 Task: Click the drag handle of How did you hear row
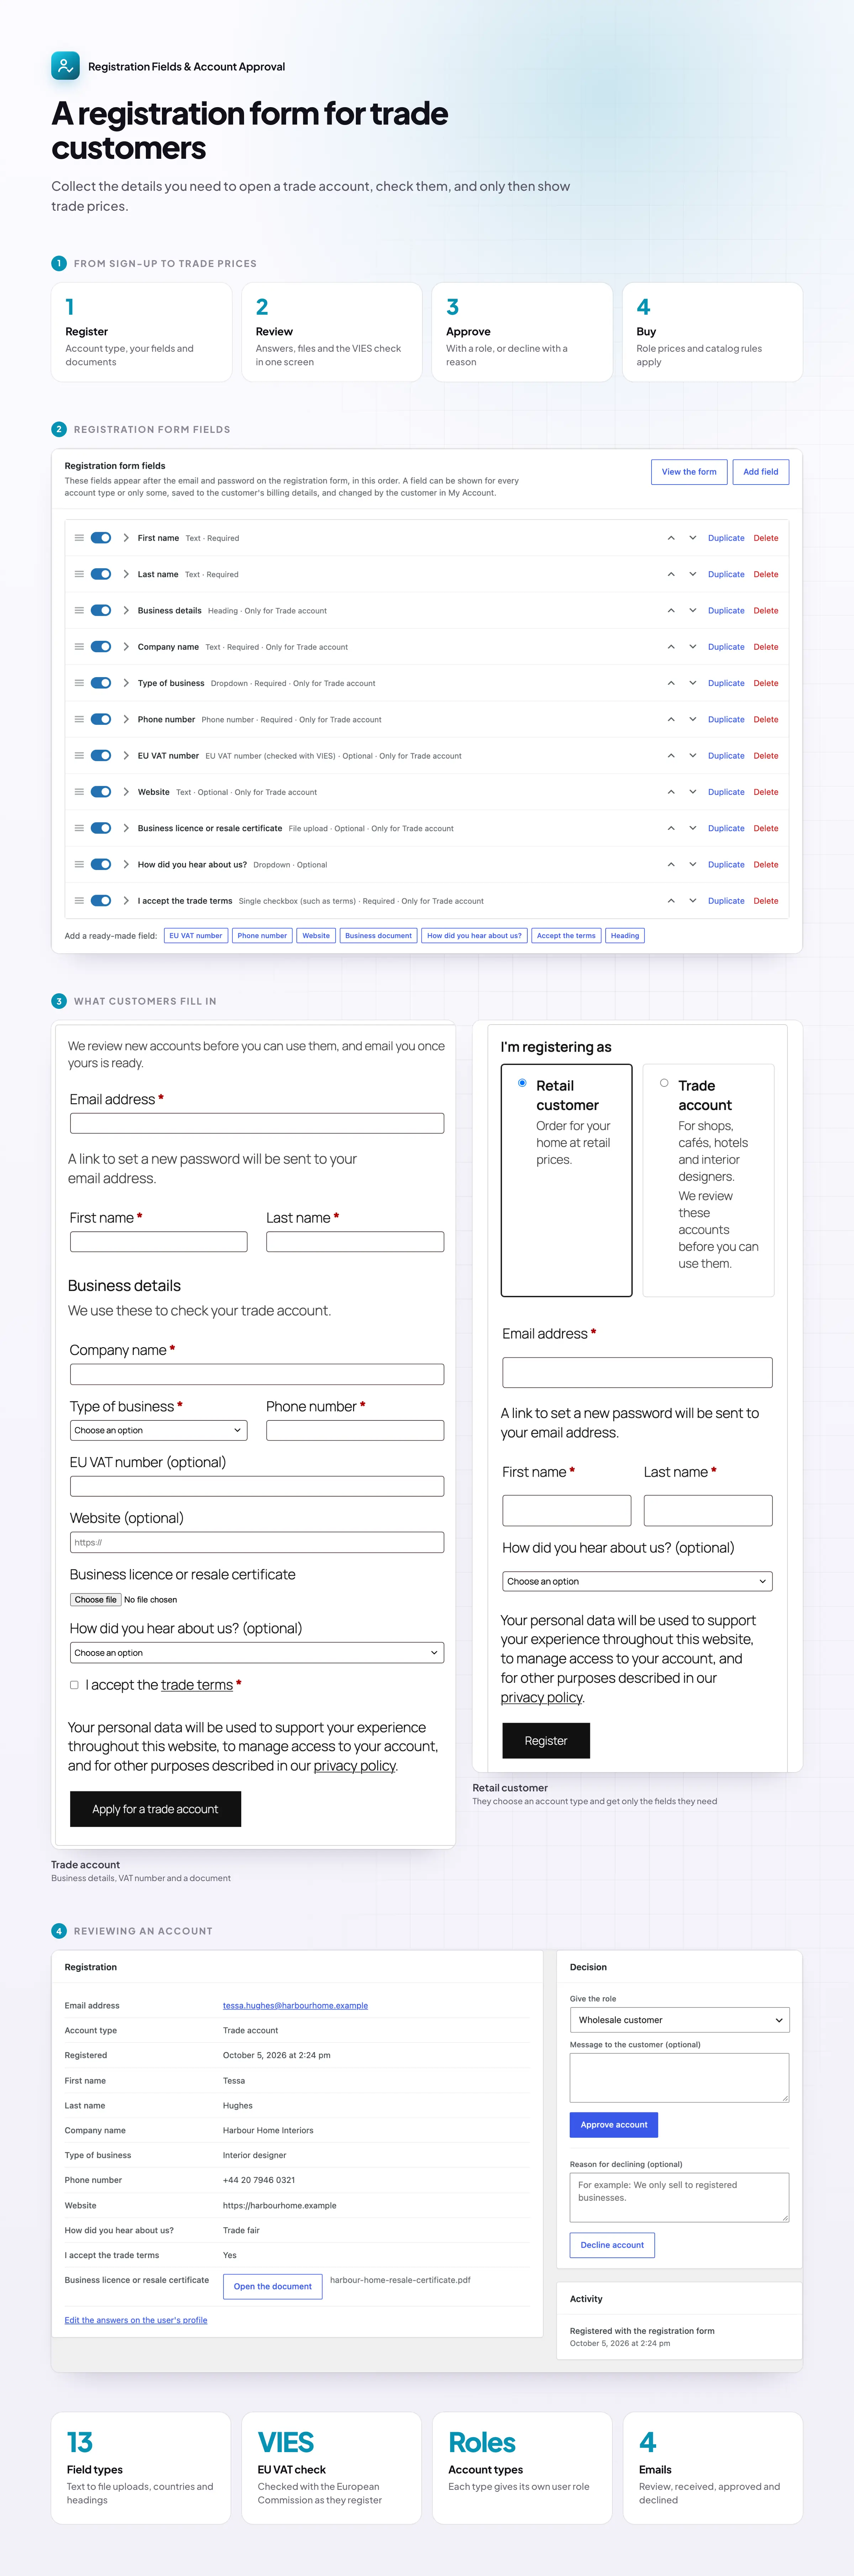(79, 864)
